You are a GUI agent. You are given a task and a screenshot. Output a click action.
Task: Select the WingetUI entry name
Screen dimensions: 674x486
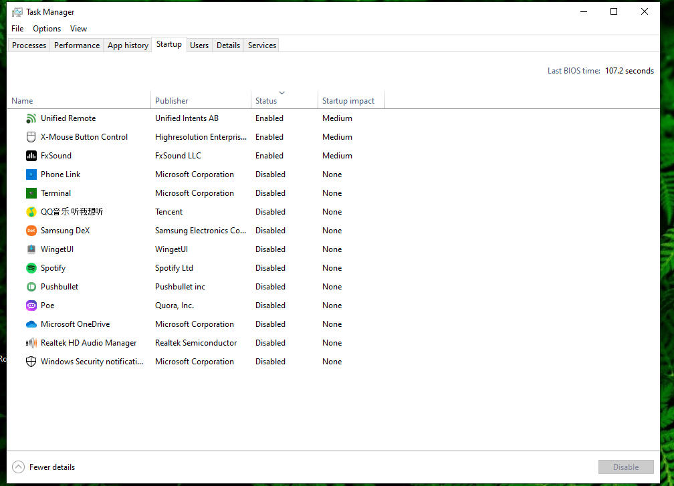tap(58, 249)
